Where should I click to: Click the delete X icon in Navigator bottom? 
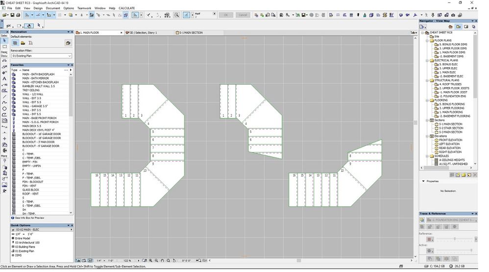475,175
